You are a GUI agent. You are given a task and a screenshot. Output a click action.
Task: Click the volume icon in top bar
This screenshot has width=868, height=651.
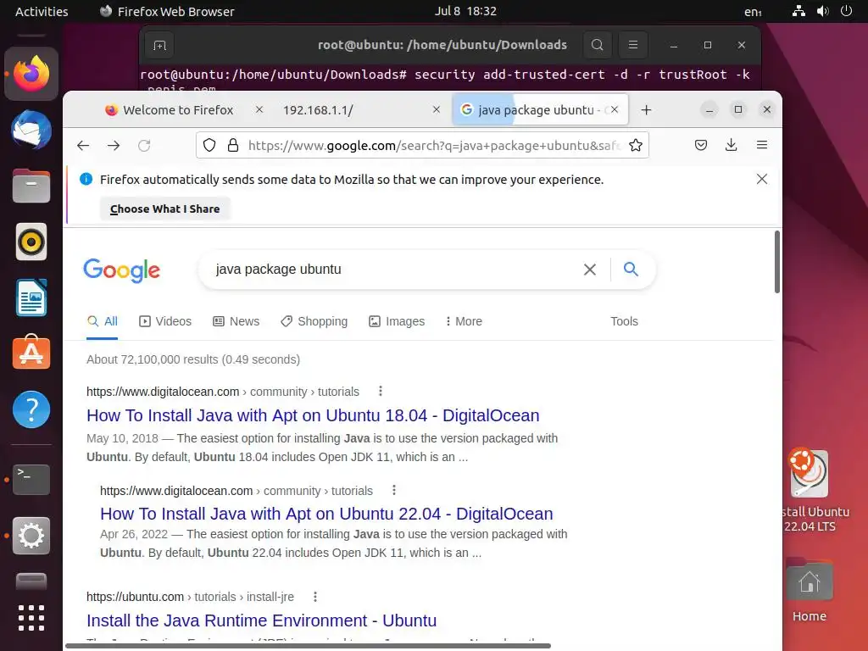click(822, 11)
